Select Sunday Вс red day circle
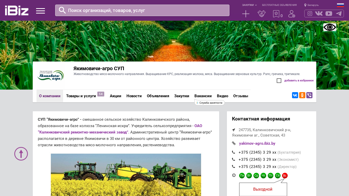Screen dimensions: 349x196 tap(285, 176)
